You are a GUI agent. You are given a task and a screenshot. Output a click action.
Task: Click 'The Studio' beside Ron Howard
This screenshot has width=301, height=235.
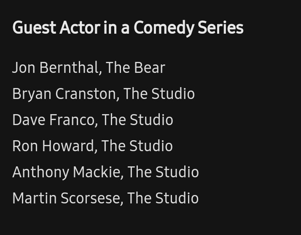137,146
